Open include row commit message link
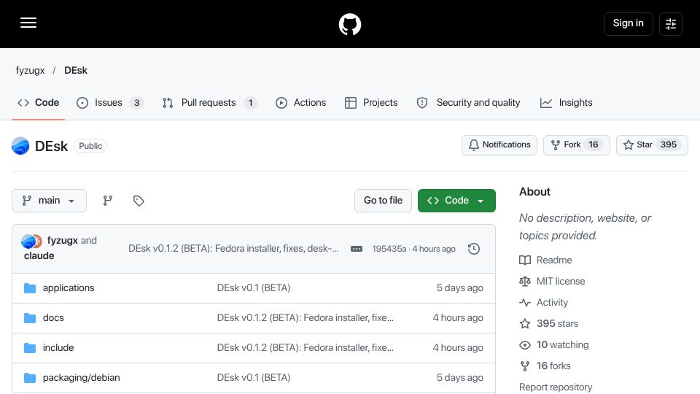Screen dimensions: 700x394 [x=306, y=348]
